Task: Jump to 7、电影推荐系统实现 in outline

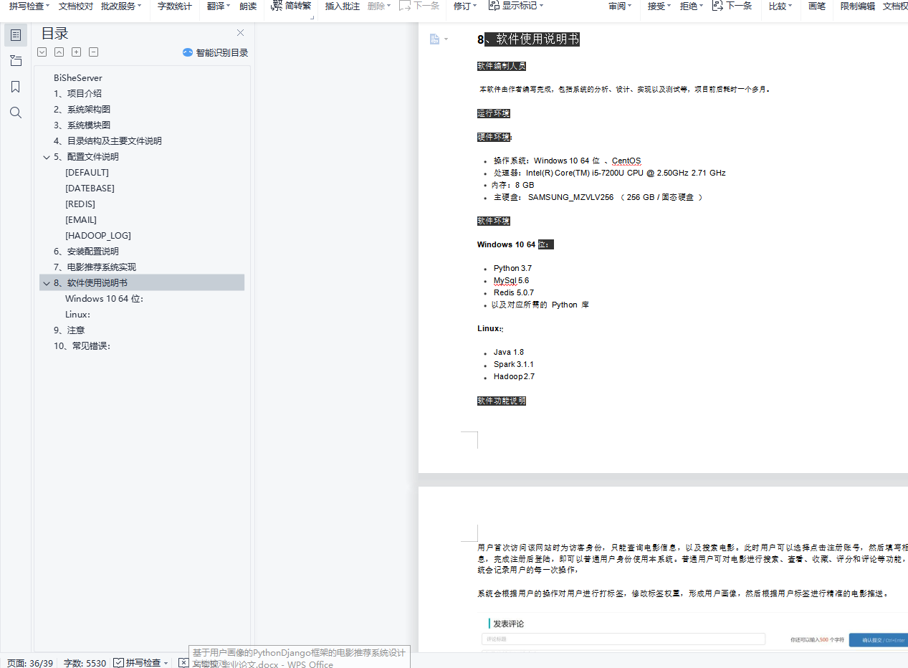Action: (95, 267)
